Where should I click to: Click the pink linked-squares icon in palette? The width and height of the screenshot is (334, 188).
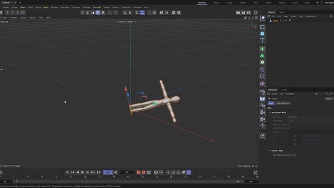click(x=262, y=84)
